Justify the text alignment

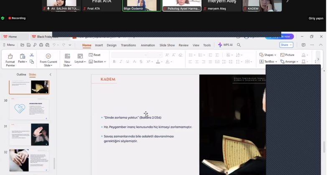(210, 62)
